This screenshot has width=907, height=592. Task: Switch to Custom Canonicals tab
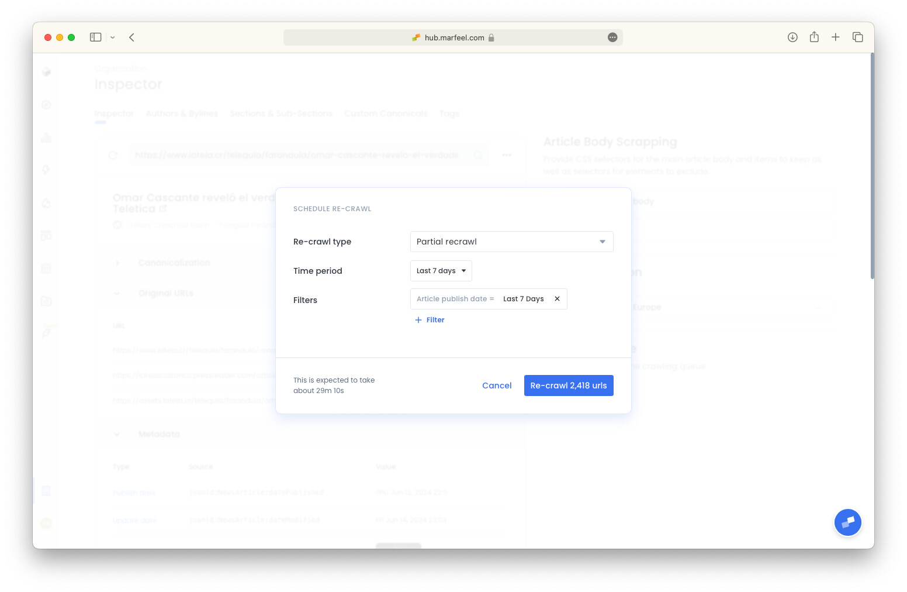(385, 113)
